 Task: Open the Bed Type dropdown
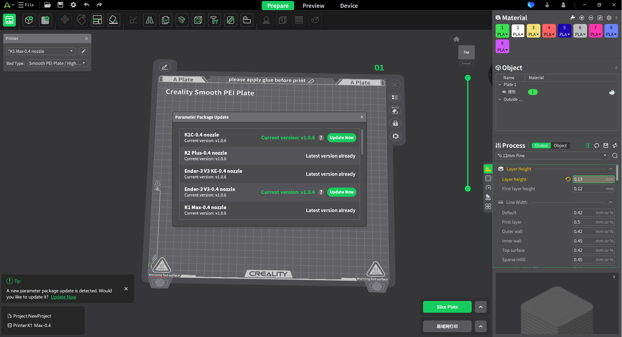pos(57,63)
